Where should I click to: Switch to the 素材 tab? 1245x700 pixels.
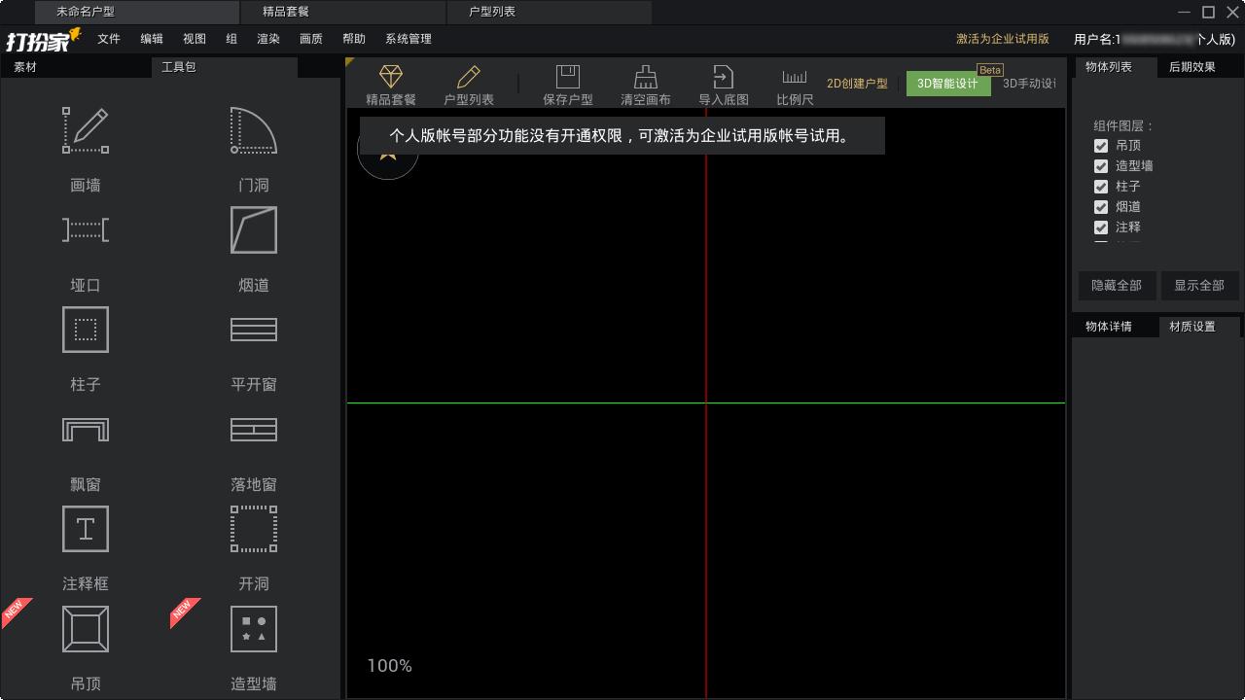pos(25,67)
